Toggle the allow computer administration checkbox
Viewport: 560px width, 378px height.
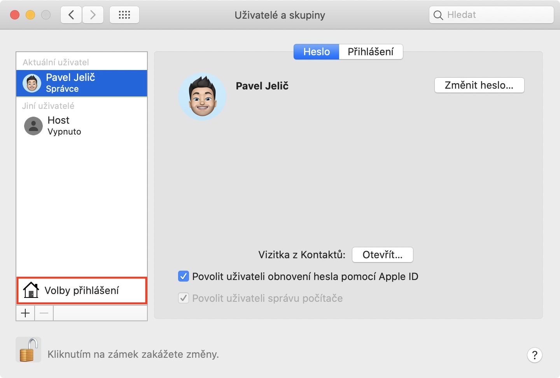(x=183, y=298)
